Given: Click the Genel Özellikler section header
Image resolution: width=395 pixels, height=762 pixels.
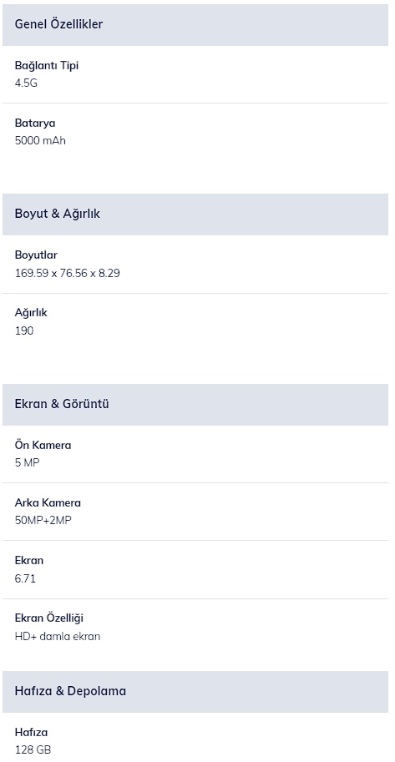Looking at the screenshot, I should click(x=195, y=25).
